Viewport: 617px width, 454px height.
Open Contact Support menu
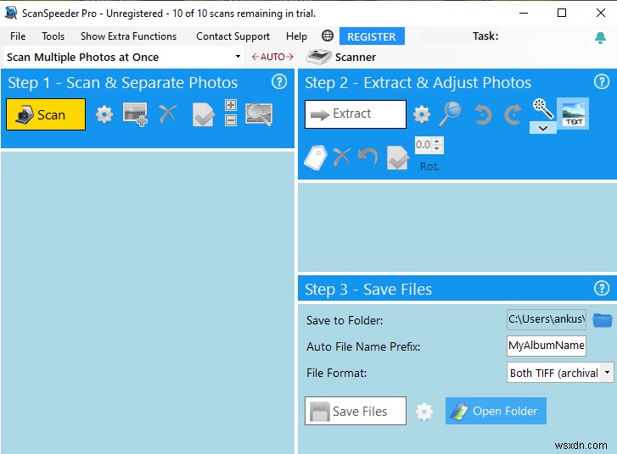(233, 36)
